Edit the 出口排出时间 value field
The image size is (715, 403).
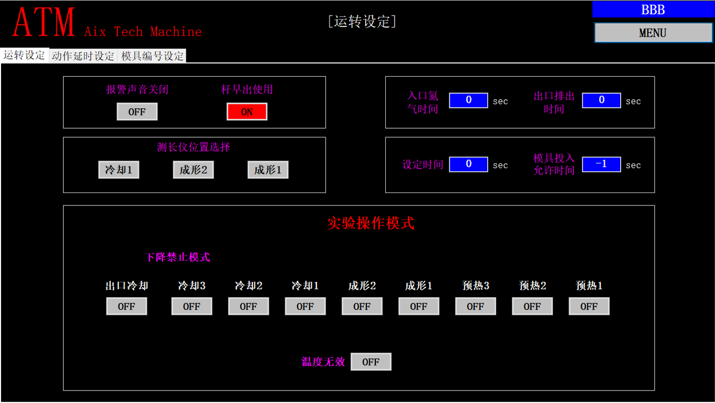601,100
